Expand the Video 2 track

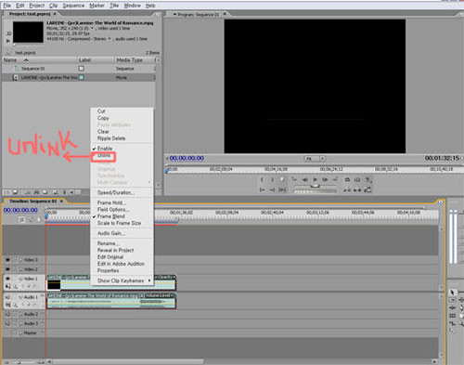tap(20, 269)
